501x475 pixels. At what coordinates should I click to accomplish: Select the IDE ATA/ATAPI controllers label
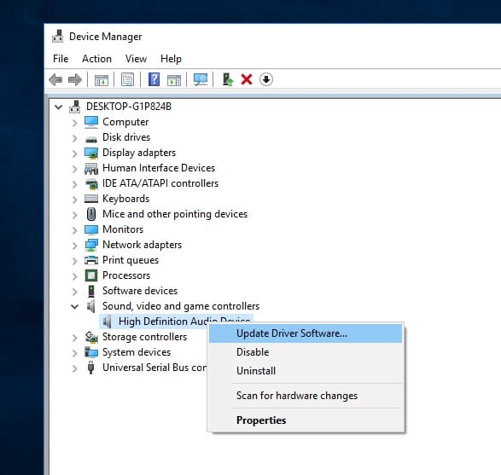160,183
